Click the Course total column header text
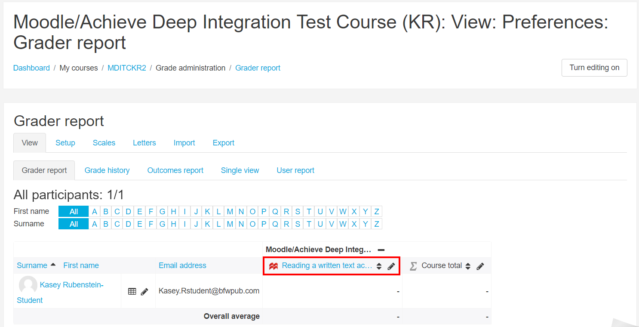The width and height of the screenshot is (639, 327). click(442, 265)
